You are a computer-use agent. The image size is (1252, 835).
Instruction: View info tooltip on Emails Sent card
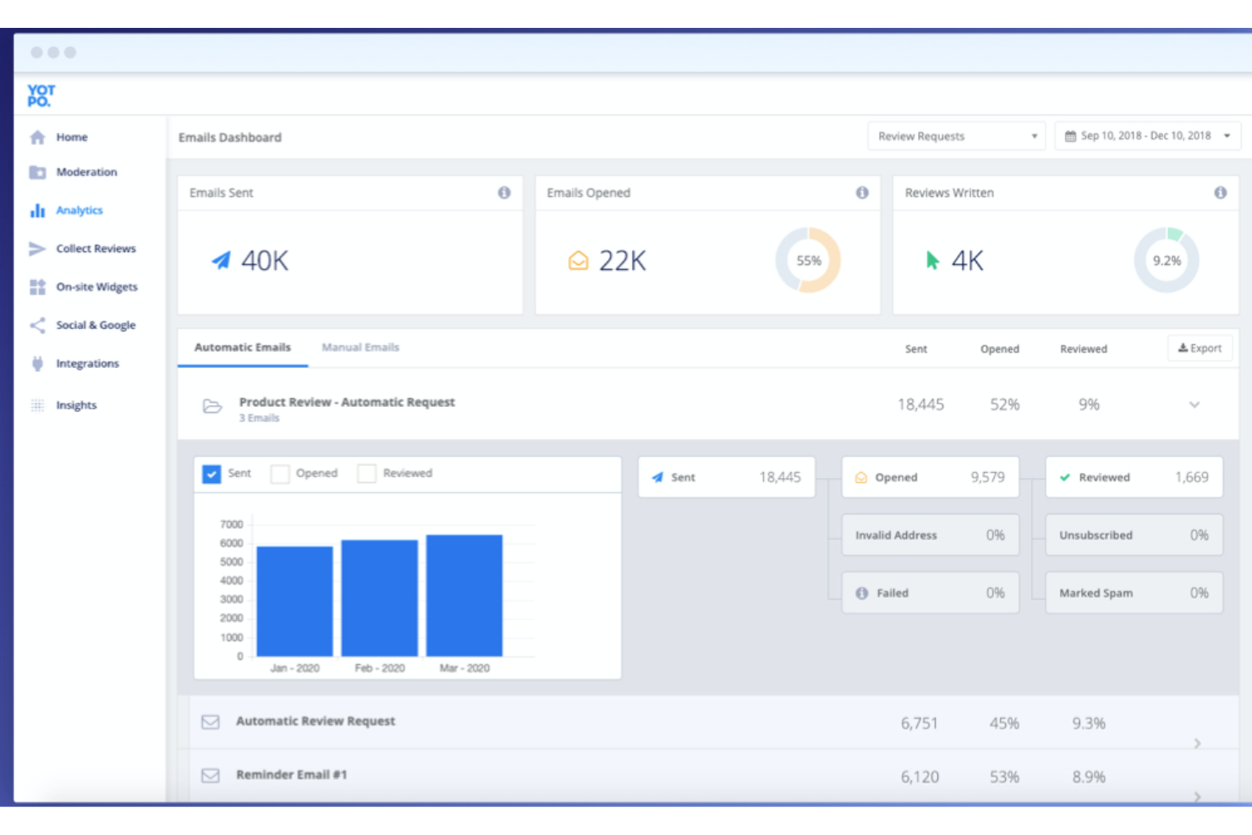(x=505, y=192)
